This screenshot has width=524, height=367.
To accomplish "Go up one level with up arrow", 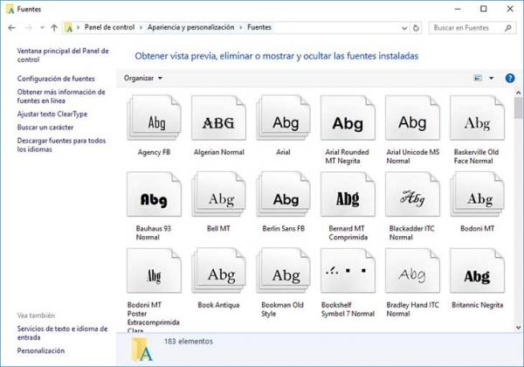I will [54, 28].
